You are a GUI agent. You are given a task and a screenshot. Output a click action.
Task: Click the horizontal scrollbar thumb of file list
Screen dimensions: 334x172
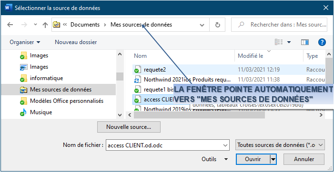[x=199, y=115]
